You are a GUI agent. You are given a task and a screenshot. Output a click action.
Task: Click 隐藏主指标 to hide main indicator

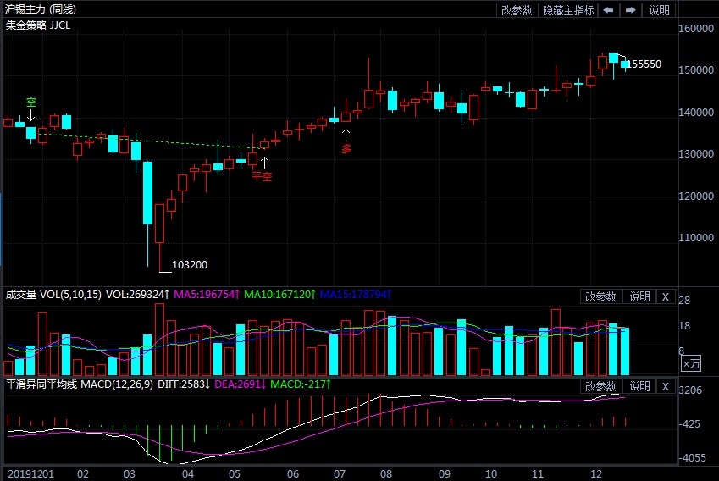568,10
